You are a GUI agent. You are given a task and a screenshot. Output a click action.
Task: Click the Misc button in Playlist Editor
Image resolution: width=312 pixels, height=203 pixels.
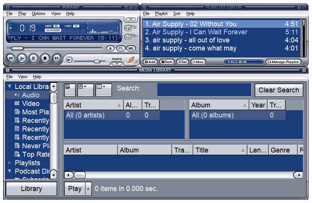coord(198,62)
